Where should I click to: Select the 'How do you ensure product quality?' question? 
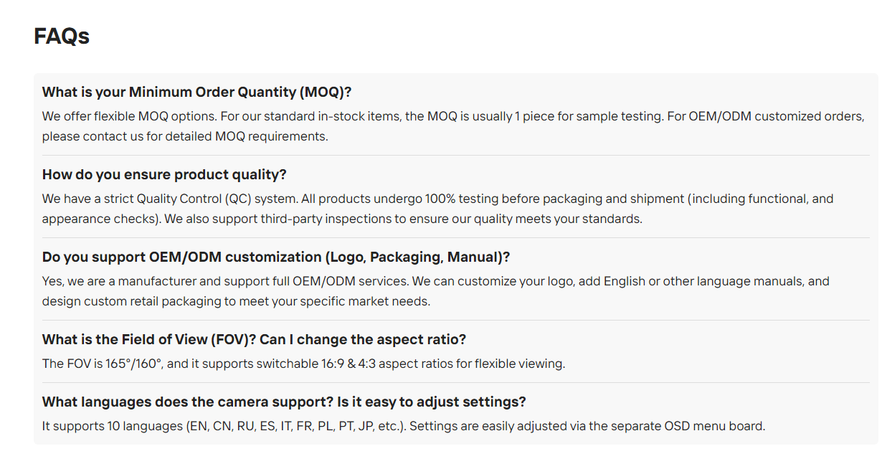[x=164, y=174]
